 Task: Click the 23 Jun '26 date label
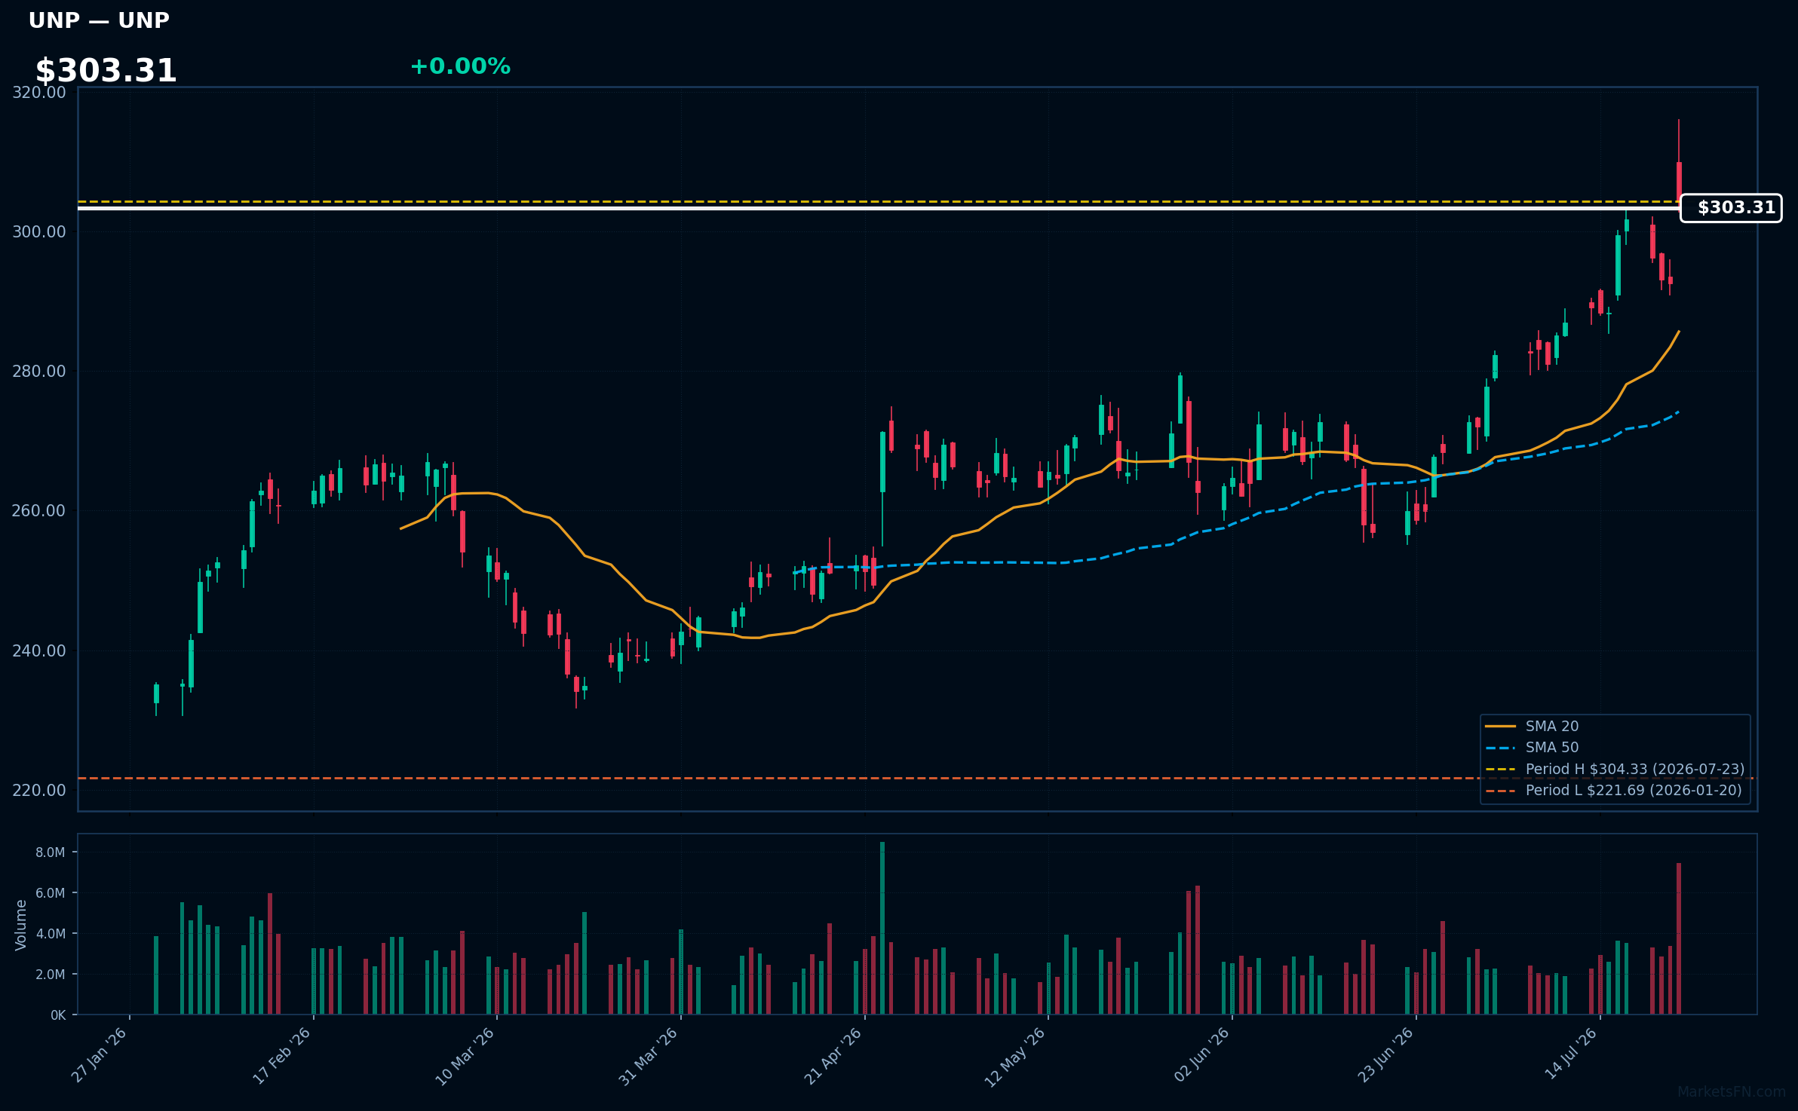[x=1386, y=1055]
